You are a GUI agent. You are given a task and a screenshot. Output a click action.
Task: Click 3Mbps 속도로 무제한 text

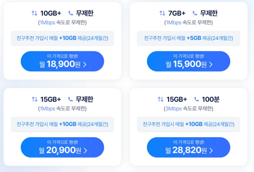189,109
